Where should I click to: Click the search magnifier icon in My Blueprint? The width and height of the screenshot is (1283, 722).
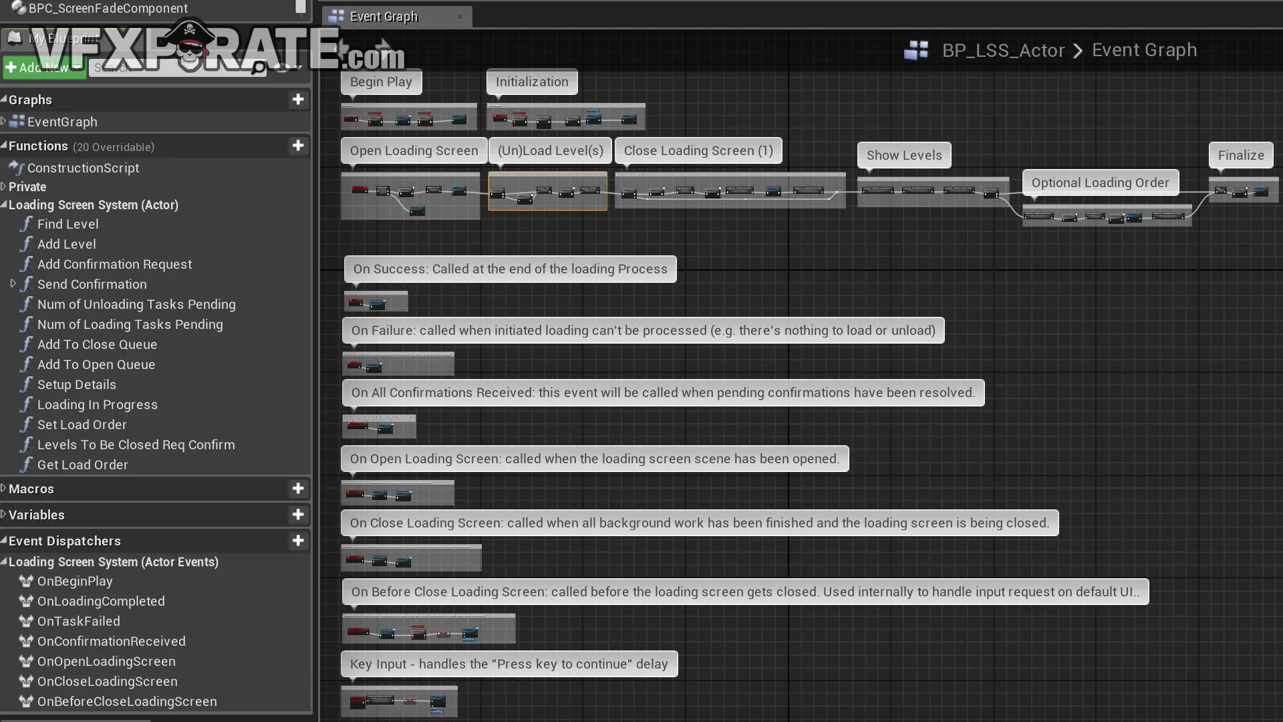tap(258, 68)
